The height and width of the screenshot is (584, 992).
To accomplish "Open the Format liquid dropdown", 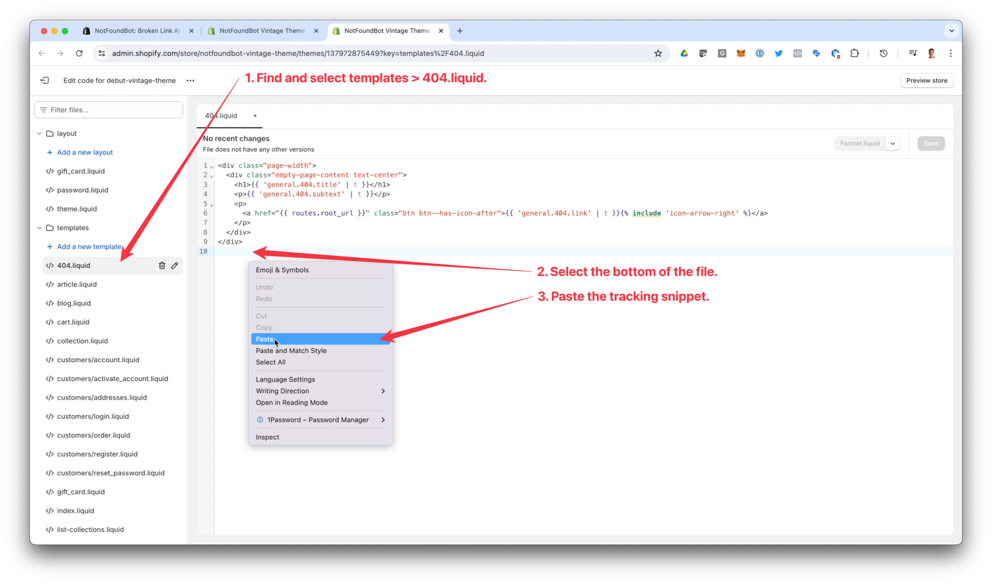I will coord(893,143).
